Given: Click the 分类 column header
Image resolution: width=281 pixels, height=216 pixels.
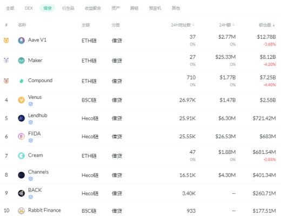Looking at the screenshot, I should pyautogui.click(x=116, y=25).
